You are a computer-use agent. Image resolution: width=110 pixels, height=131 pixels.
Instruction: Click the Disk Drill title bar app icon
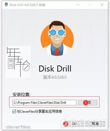[x=6, y=5]
